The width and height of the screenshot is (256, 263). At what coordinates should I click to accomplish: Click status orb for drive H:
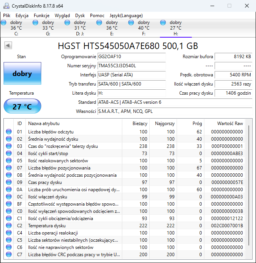coord(163,22)
